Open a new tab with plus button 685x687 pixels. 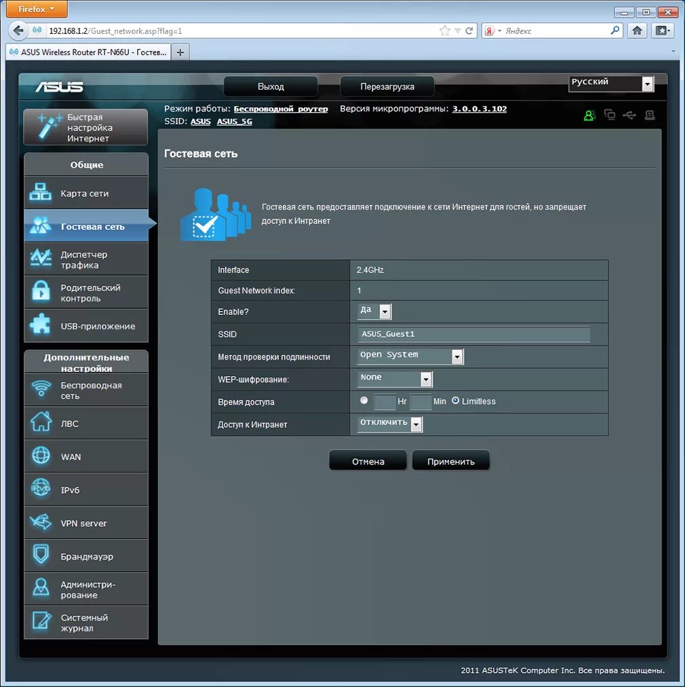tap(180, 52)
